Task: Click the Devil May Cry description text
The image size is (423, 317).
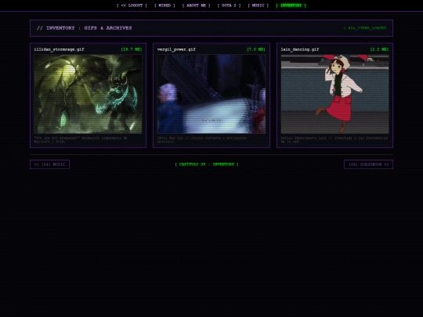Action: coord(202,139)
